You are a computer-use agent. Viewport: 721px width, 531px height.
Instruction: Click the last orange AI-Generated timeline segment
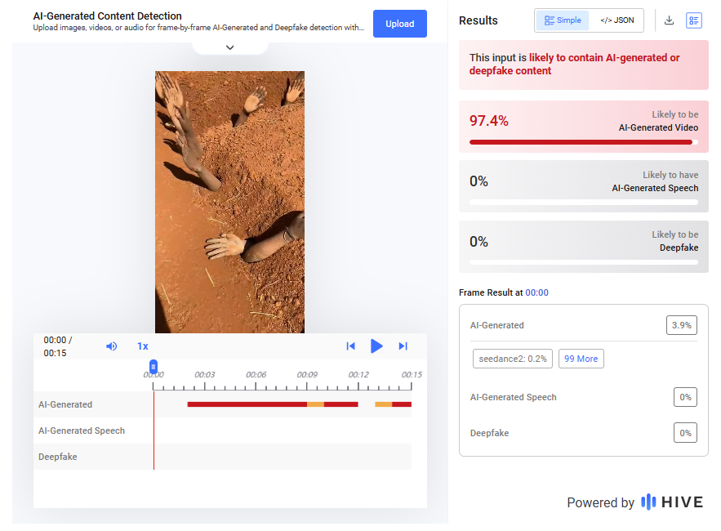coord(384,404)
